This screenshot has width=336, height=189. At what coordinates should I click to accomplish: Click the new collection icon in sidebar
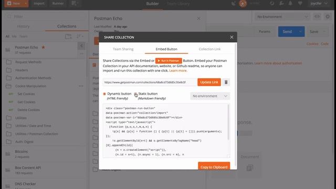[x=68, y=36]
